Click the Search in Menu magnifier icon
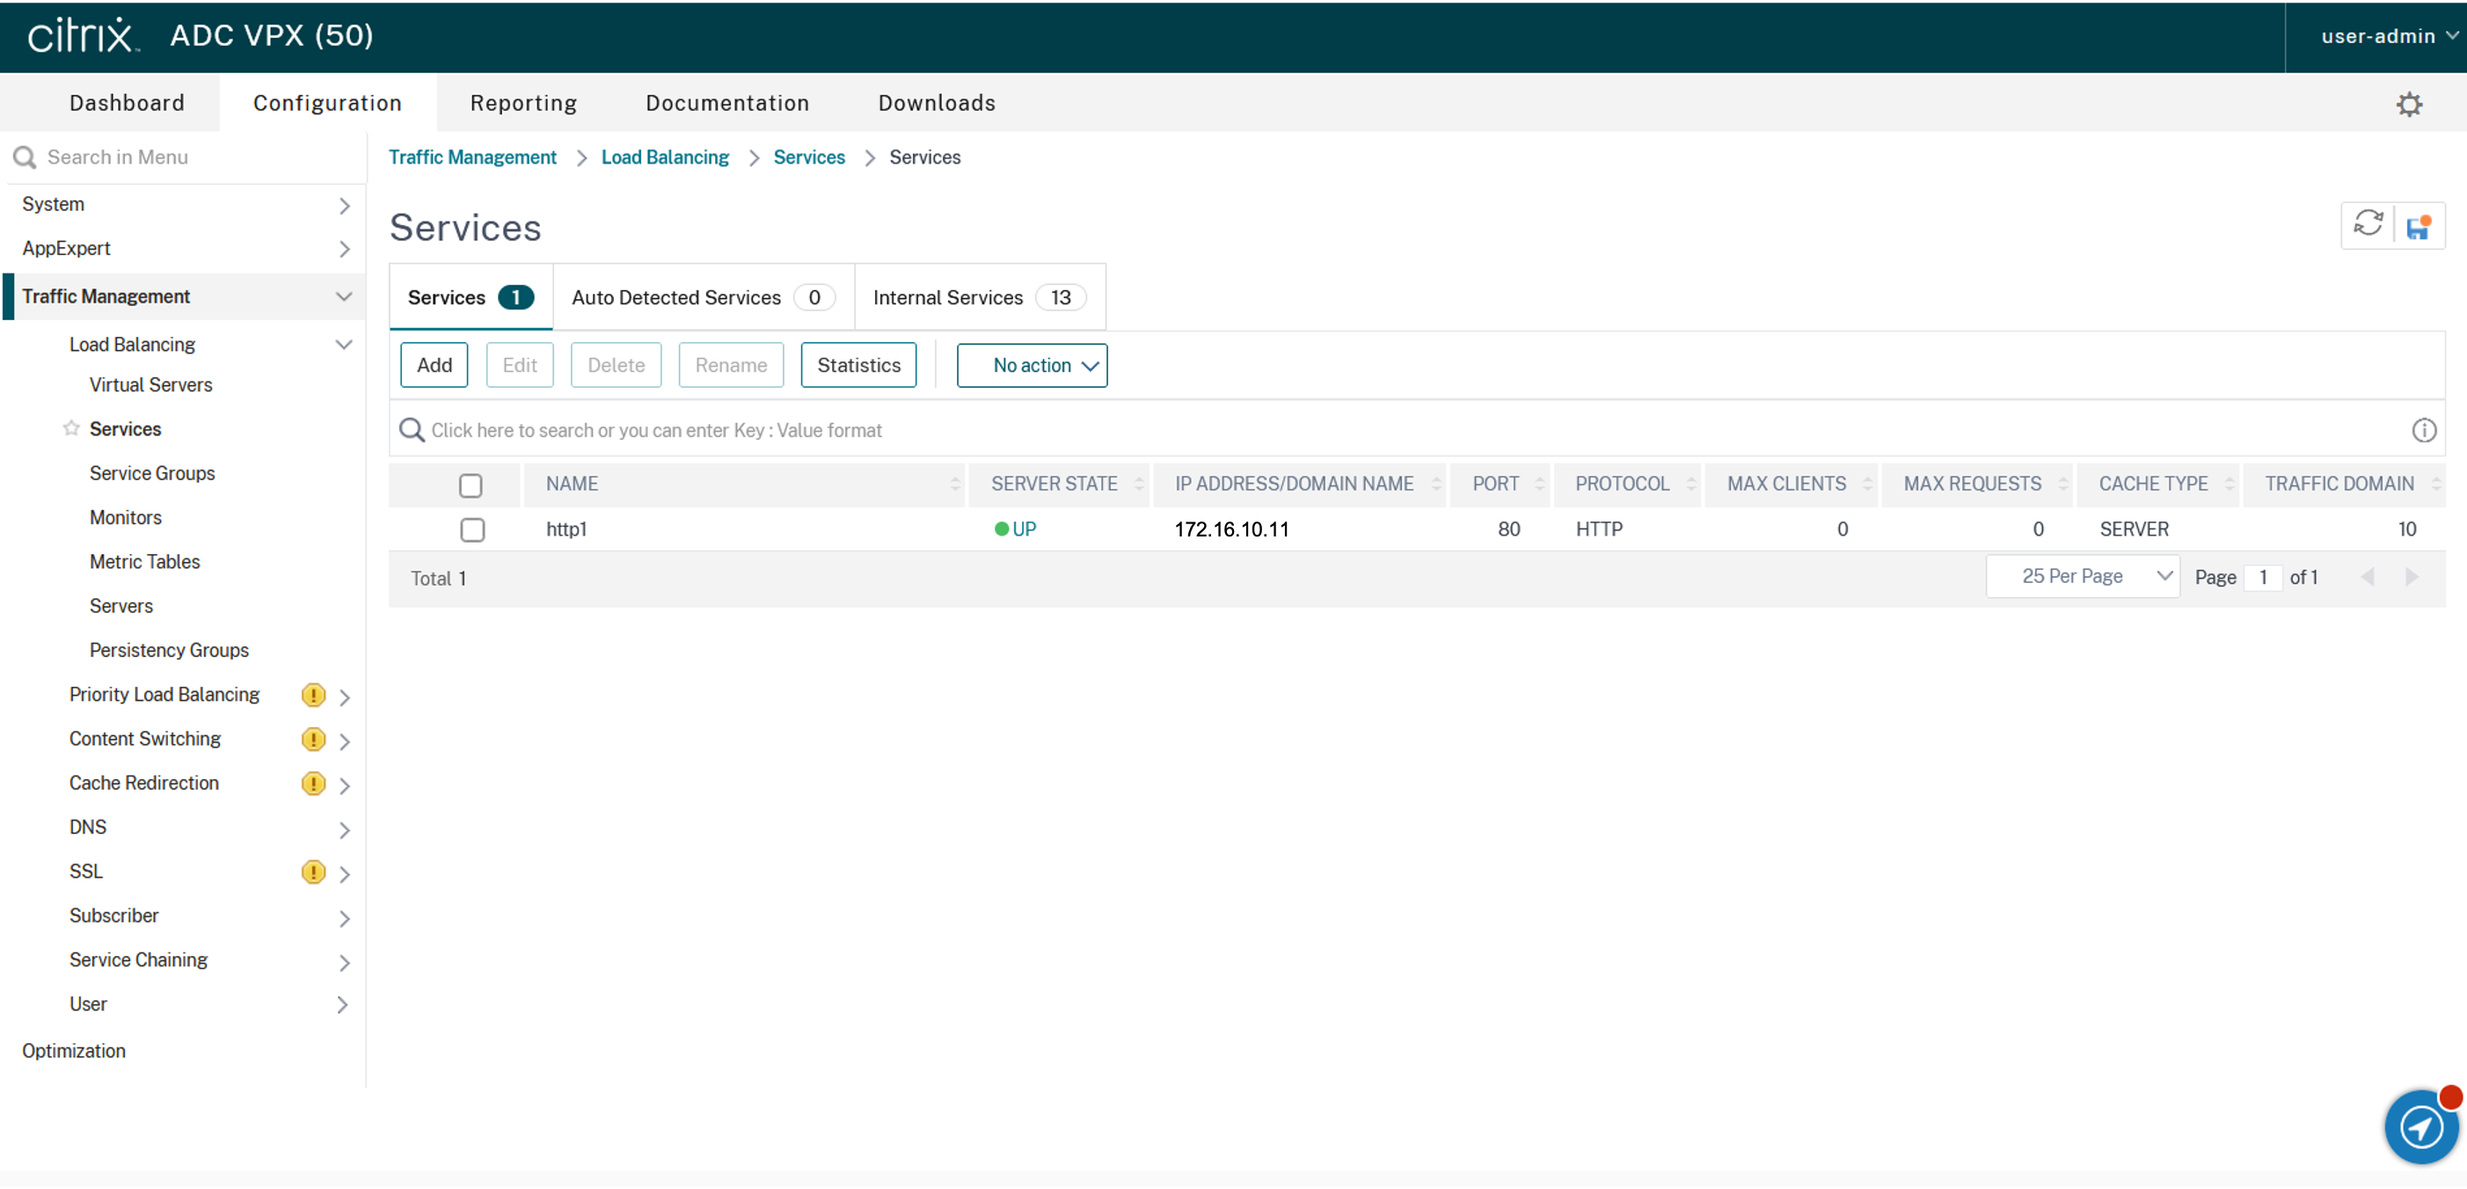The height and width of the screenshot is (1189, 2467). coord(25,157)
